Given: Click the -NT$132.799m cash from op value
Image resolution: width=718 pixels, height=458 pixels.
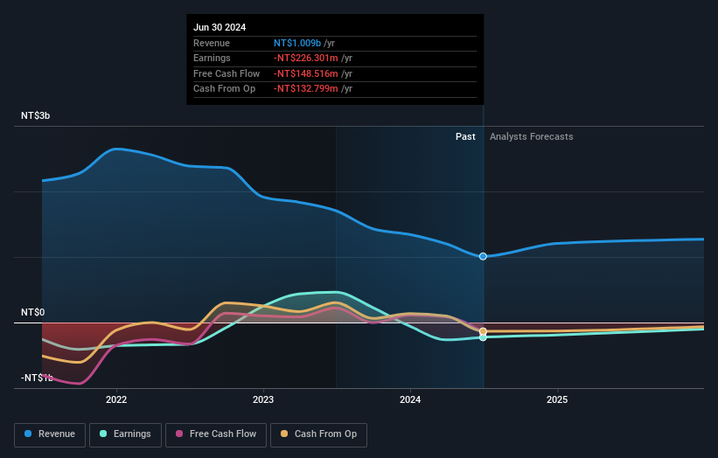Looking at the screenshot, I should [306, 89].
